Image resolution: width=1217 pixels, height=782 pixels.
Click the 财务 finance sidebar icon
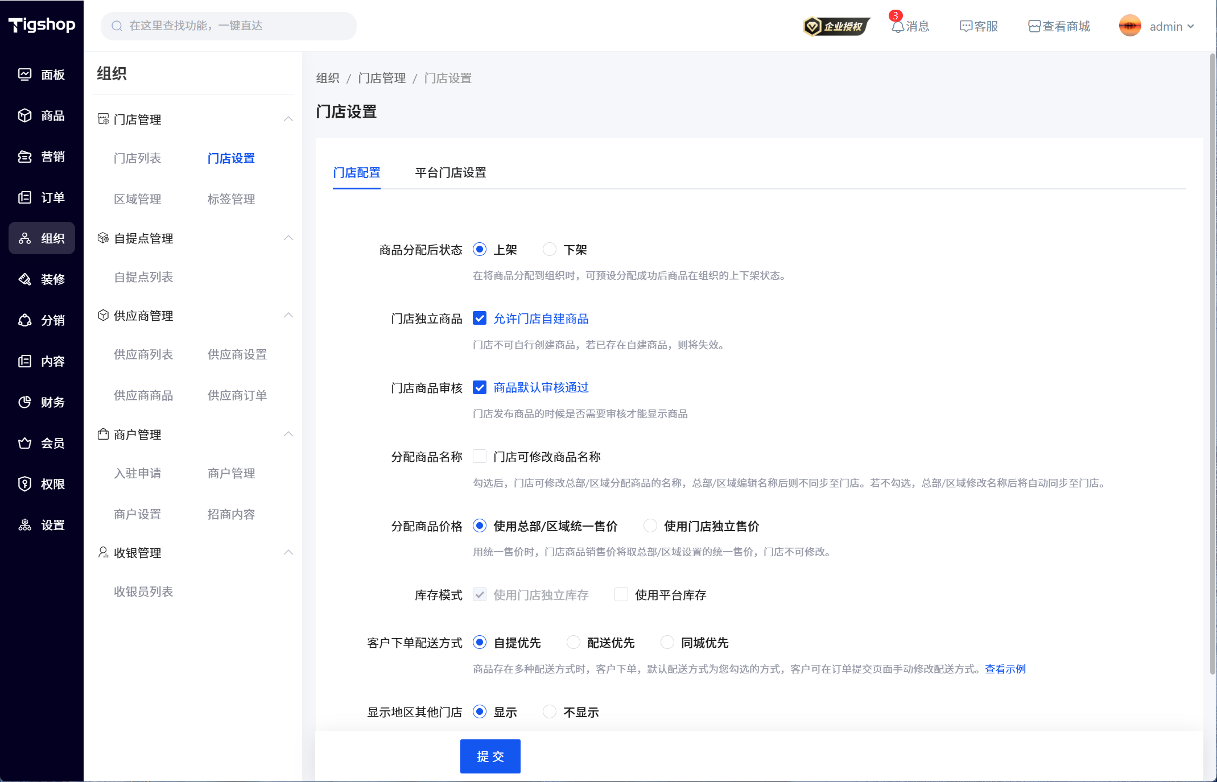pyautogui.click(x=24, y=402)
